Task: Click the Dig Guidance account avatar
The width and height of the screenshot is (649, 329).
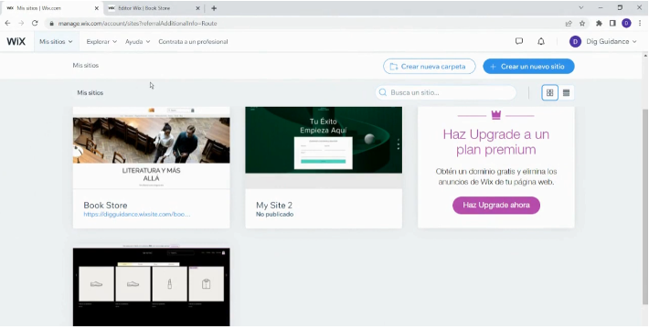Action: (x=575, y=41)
